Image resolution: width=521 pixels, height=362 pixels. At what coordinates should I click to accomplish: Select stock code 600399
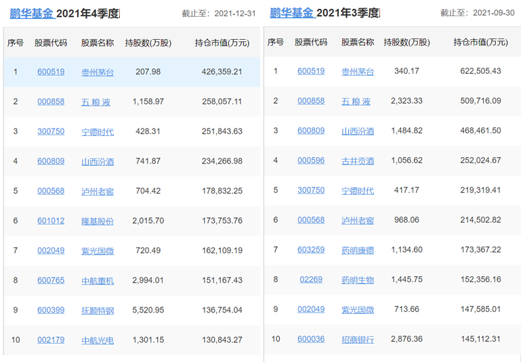click(x=51, y=310)
